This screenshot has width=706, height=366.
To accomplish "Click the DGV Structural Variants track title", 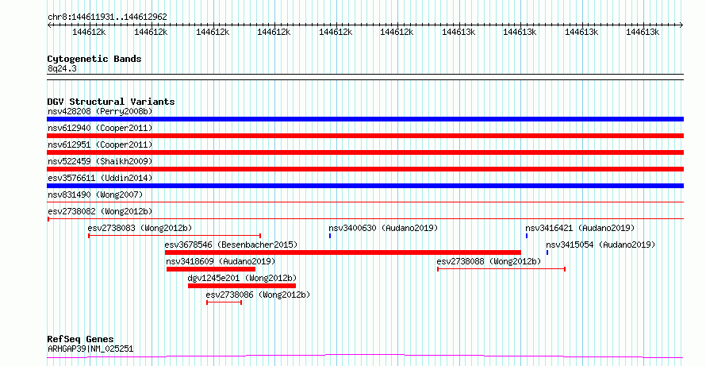I will click(x=111, y=102).
